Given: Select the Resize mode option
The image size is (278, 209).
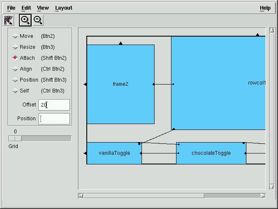Looking at the screenshot, I should [x=15, y=47].
